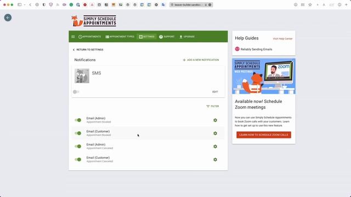Open the hamburger menu in green navigation bar

[x=73, y=37]
